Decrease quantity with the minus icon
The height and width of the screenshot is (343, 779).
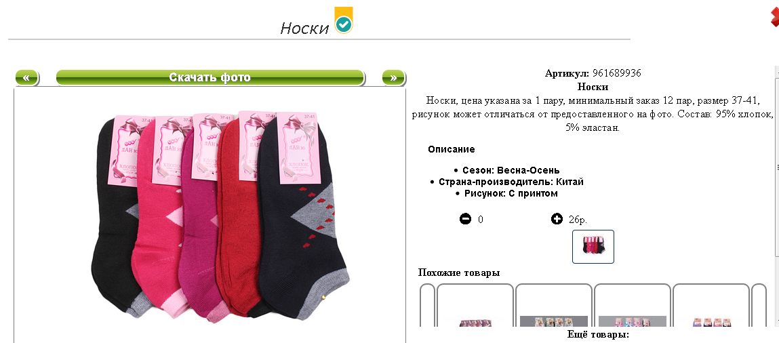coord(466,219)
